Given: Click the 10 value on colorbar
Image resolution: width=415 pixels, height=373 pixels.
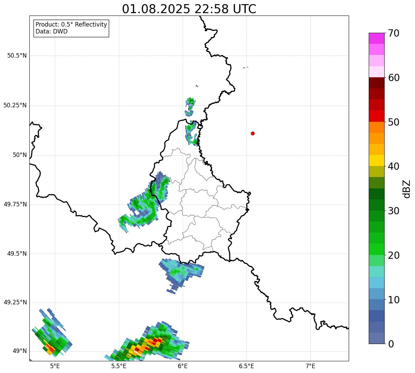Looking at the screenshot, I should click(x=394, y=300).
